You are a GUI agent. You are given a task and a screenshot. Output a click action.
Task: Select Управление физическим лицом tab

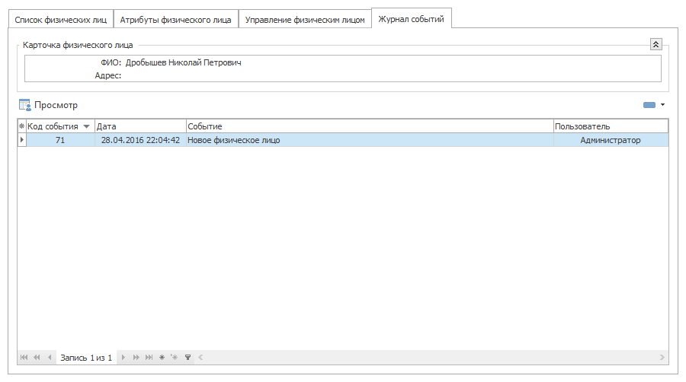[305, 20]
